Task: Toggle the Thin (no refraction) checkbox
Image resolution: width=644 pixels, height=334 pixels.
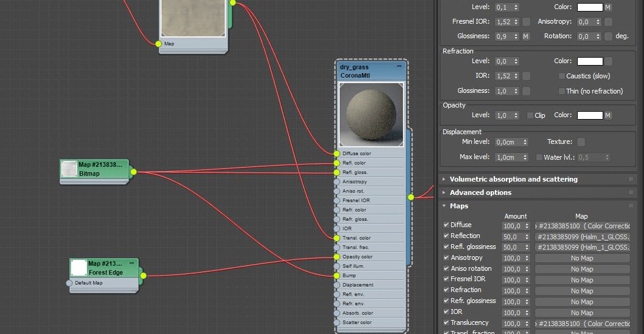Action: coord(561,91)
